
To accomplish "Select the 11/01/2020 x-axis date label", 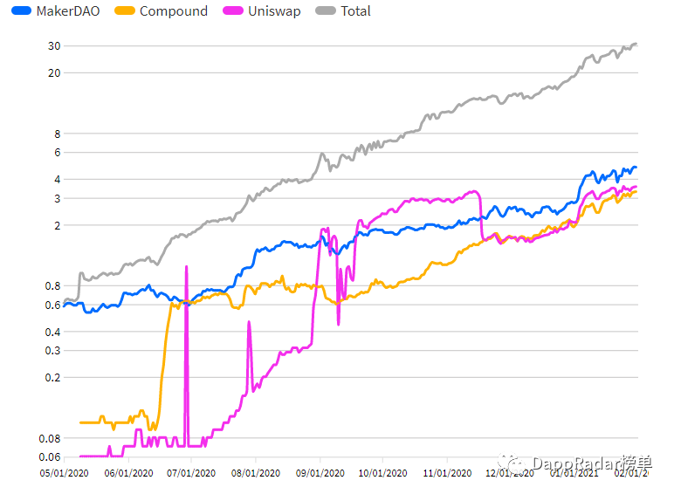I will coord(447,473).
